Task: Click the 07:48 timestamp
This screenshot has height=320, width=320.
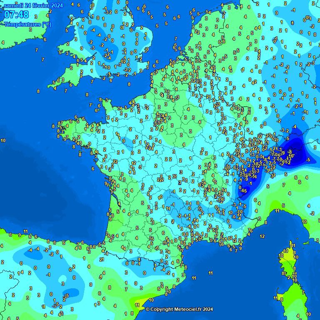Action: (x=17, y=15)
